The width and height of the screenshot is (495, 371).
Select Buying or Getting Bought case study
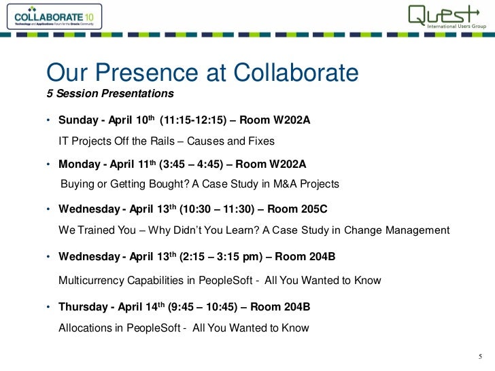(x=200, y=184)
